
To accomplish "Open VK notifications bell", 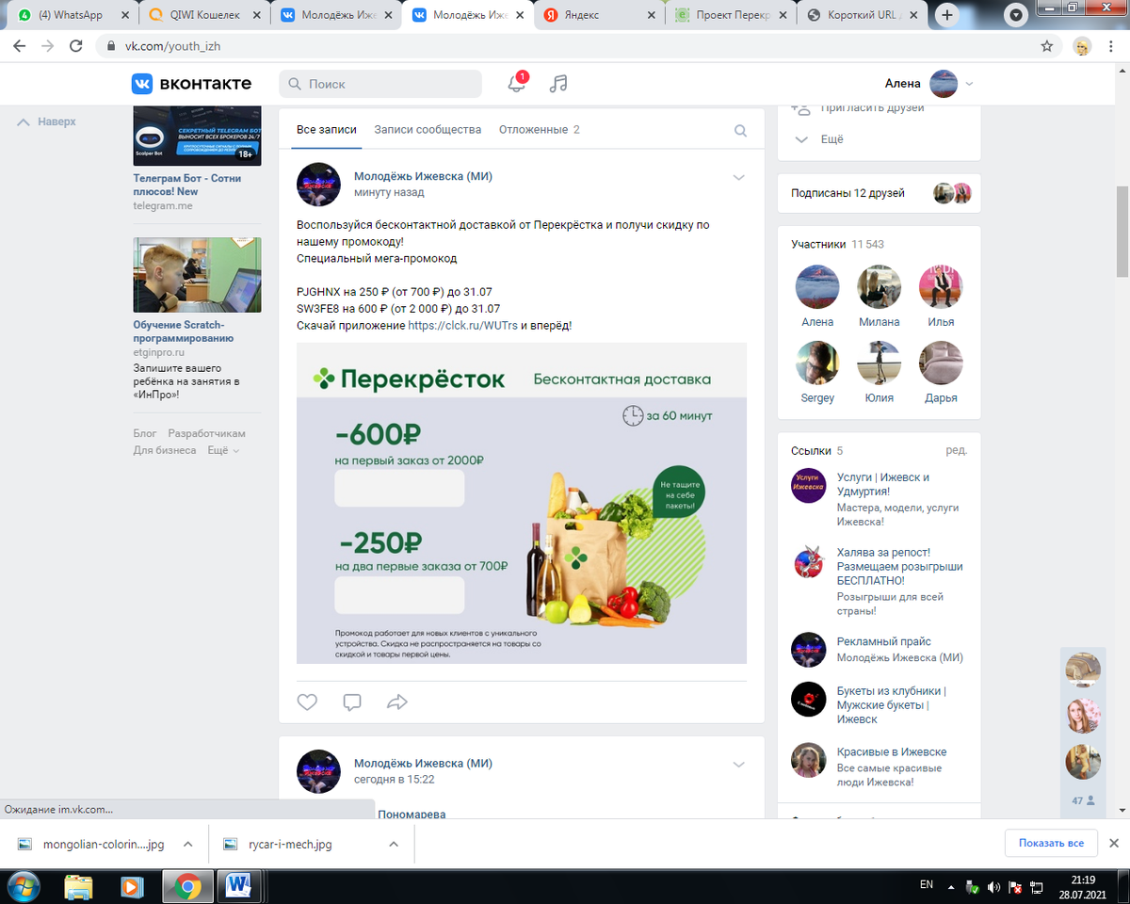I will click(x=516, y=84).
